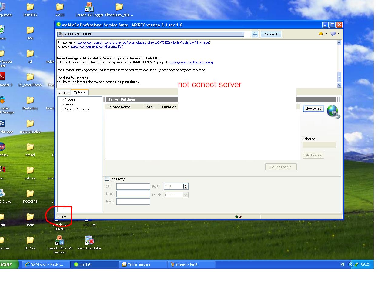Click the Connect button
This screenshot has width=388, height=291.
coord(271,34)
